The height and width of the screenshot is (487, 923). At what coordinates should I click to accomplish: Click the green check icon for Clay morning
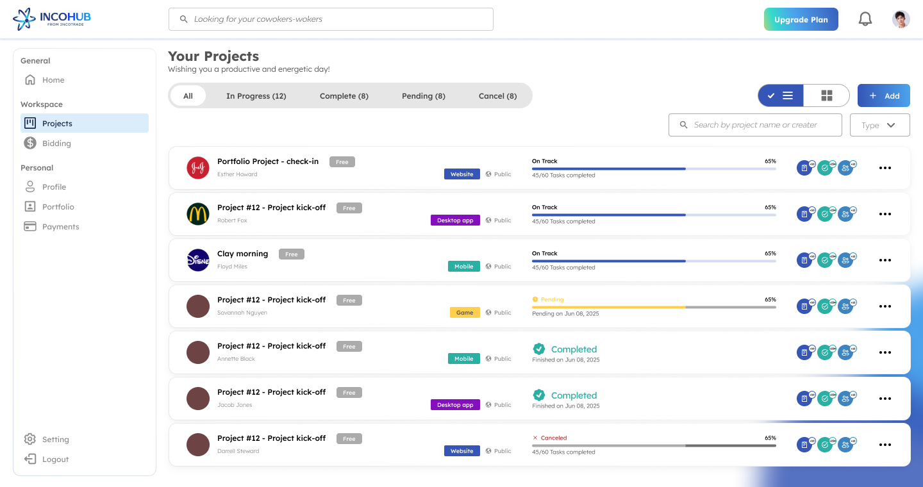pyautogui.click(x=825, y=260)
